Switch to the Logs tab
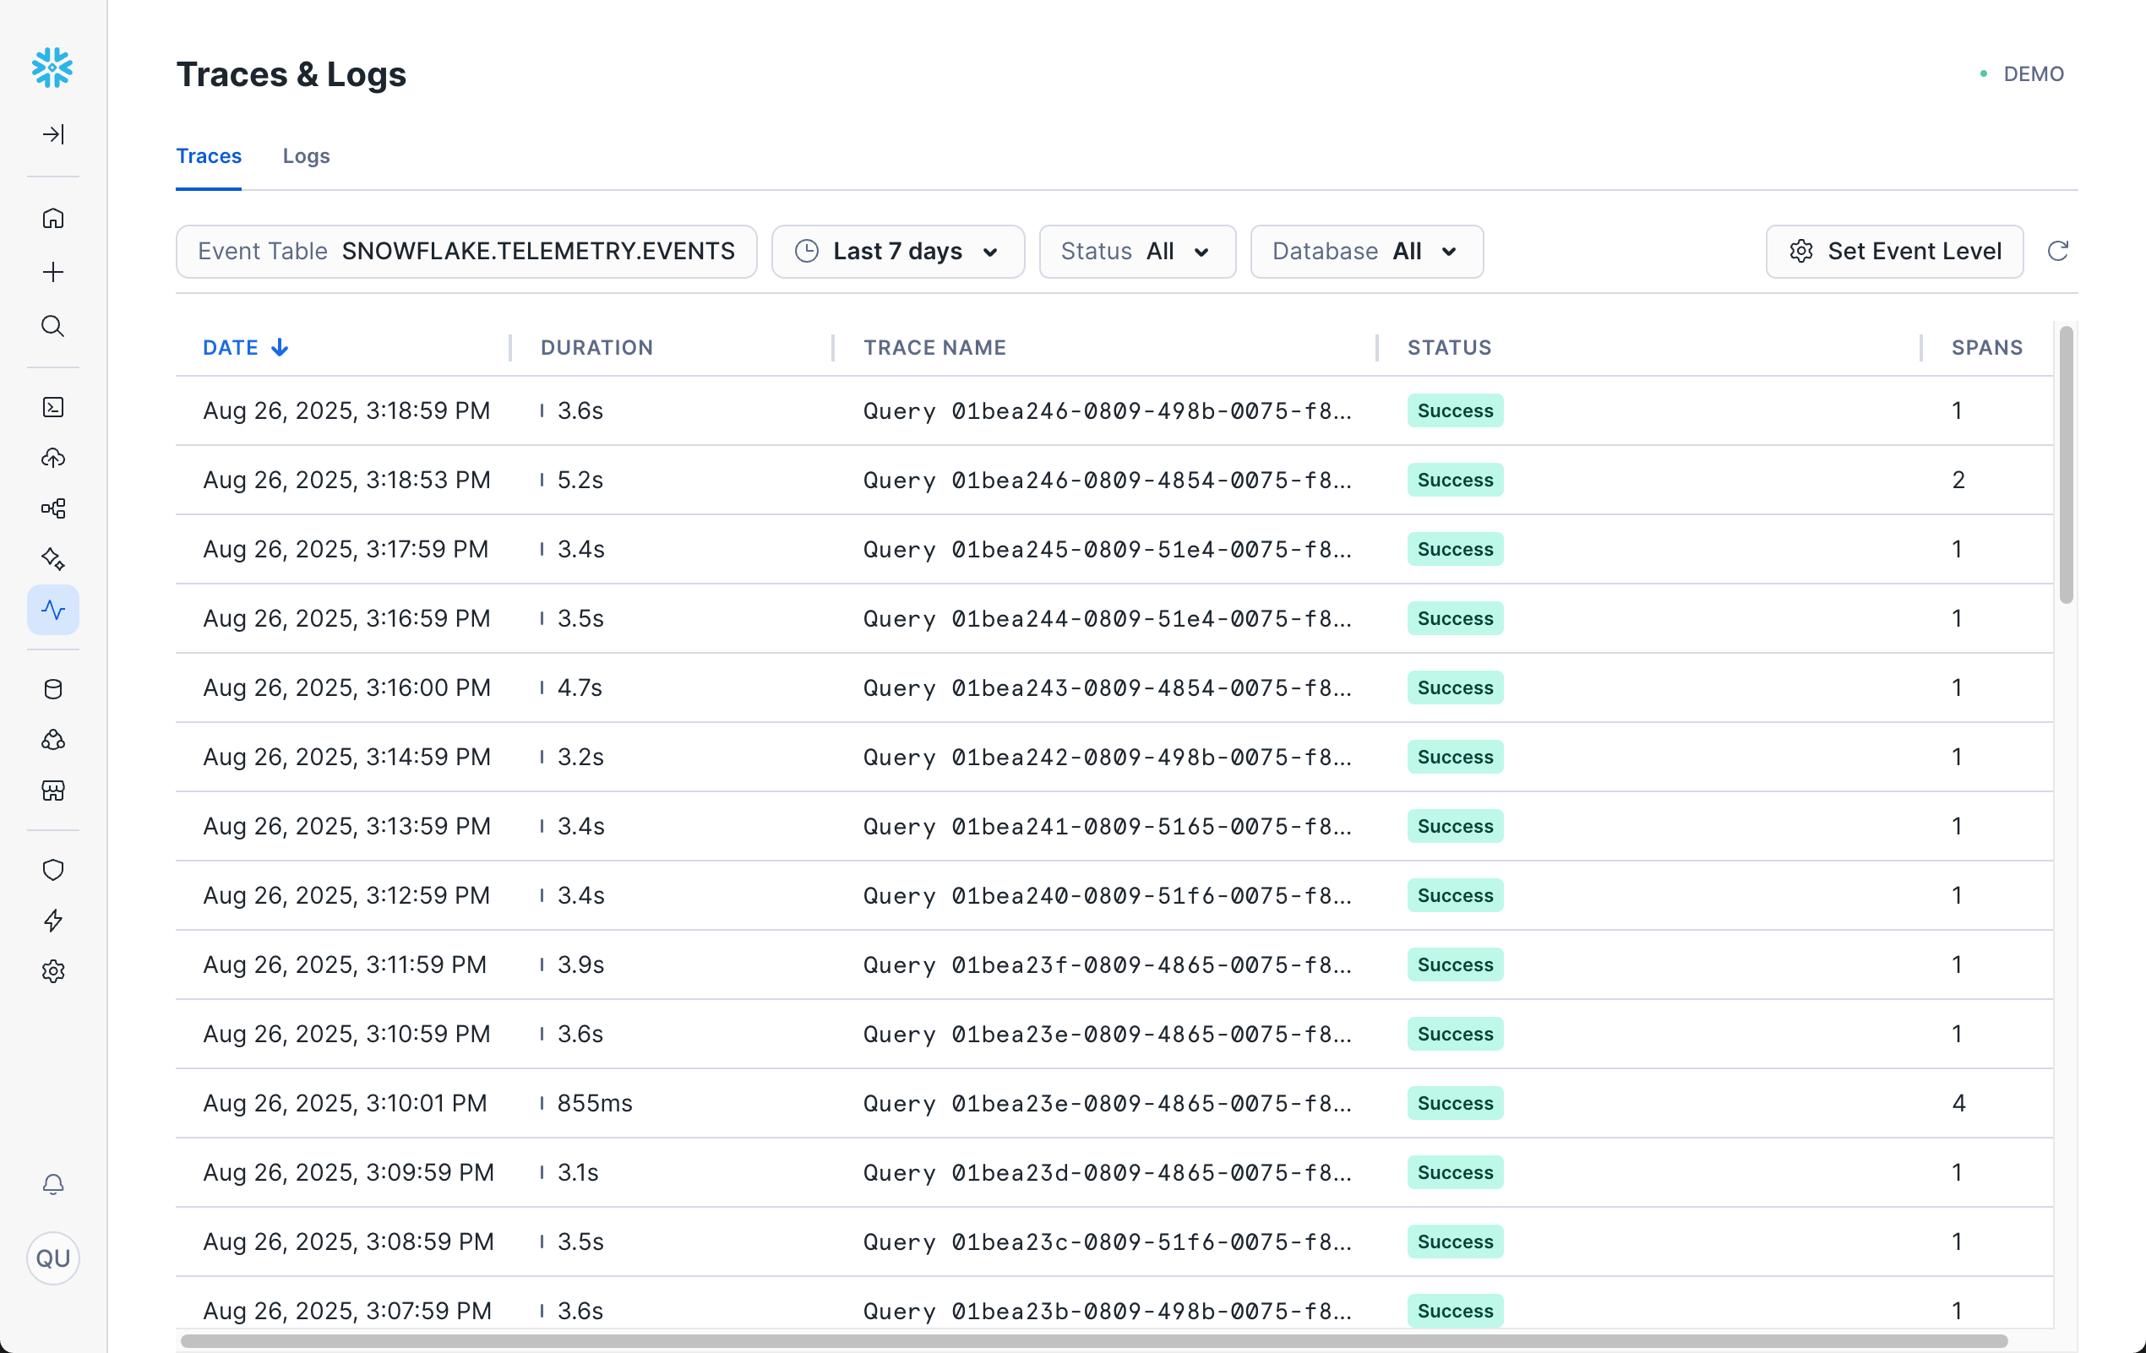Image resolution: width=2146 pixels, height=1353 pixels. [306, 156]
